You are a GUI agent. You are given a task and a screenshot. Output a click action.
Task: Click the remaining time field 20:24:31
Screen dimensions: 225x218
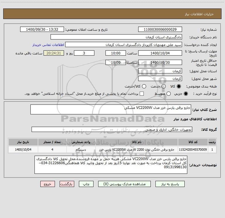pyautogui.click(x=54, y=53)
